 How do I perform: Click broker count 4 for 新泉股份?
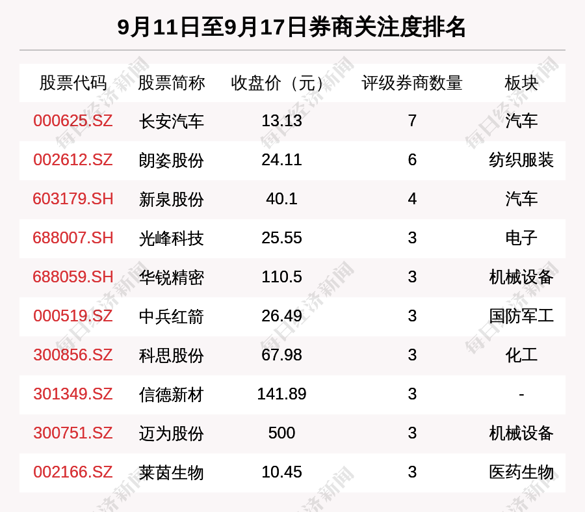click(x=412, y=198)
